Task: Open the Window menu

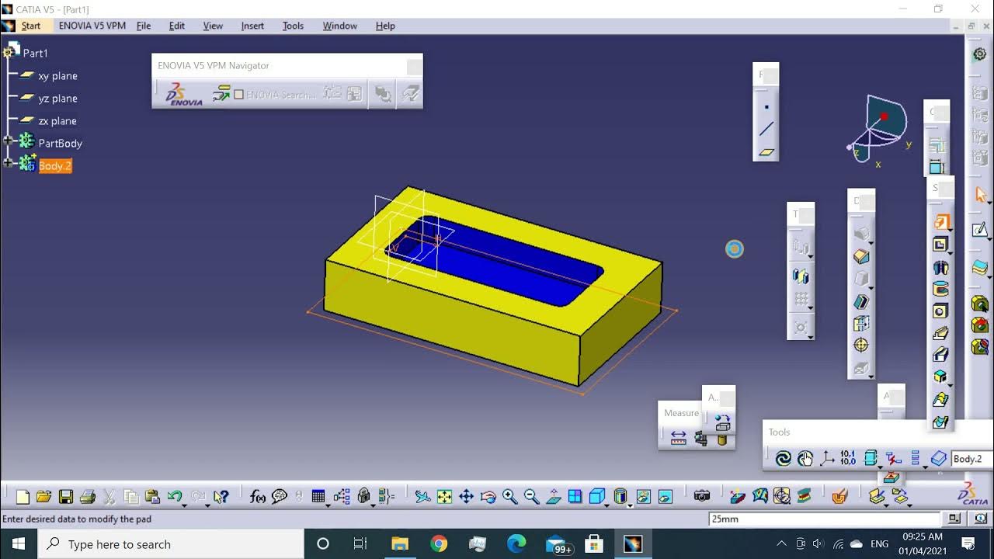Action: click(340, 26)
